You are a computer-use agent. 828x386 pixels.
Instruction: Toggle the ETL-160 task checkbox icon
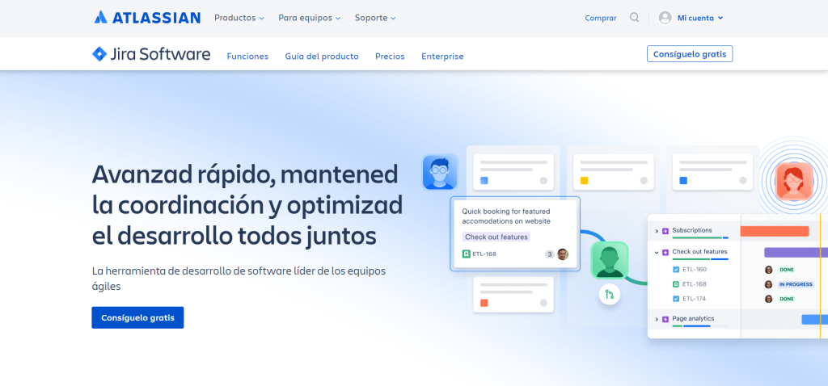click(675, 270)
